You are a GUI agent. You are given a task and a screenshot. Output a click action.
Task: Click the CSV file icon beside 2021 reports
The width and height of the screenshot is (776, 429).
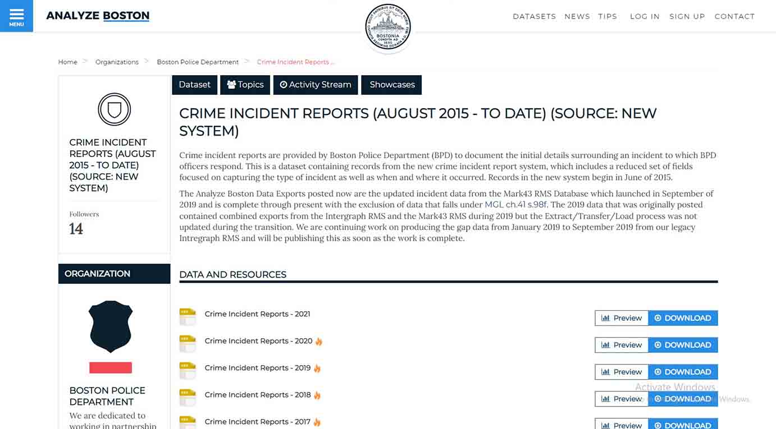point(188,316)
